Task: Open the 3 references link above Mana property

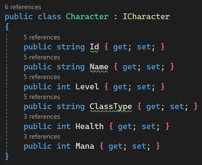Action: (x=42, y=137)
